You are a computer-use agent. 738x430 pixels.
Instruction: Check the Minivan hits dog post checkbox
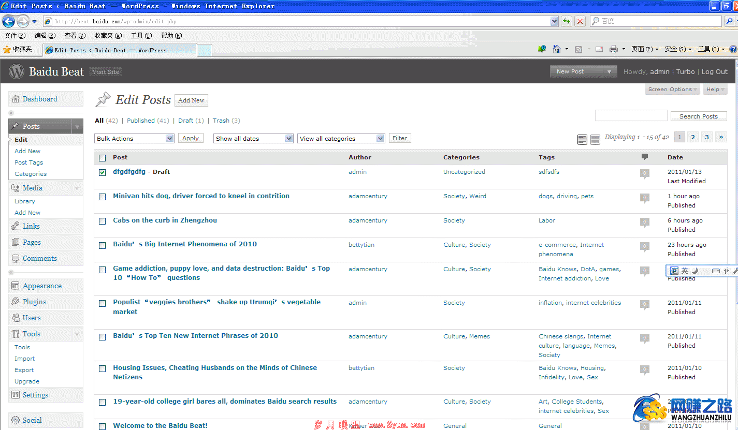pyautogui.click(x=102, y=197)
